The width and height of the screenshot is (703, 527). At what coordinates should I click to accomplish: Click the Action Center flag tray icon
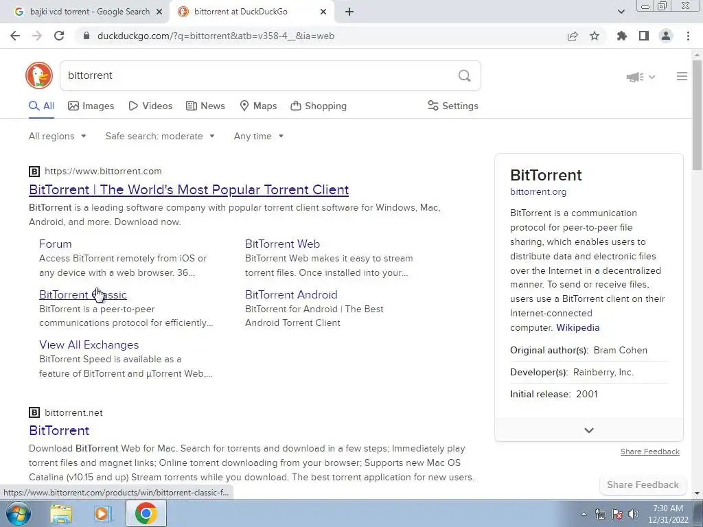coord(617,514)
